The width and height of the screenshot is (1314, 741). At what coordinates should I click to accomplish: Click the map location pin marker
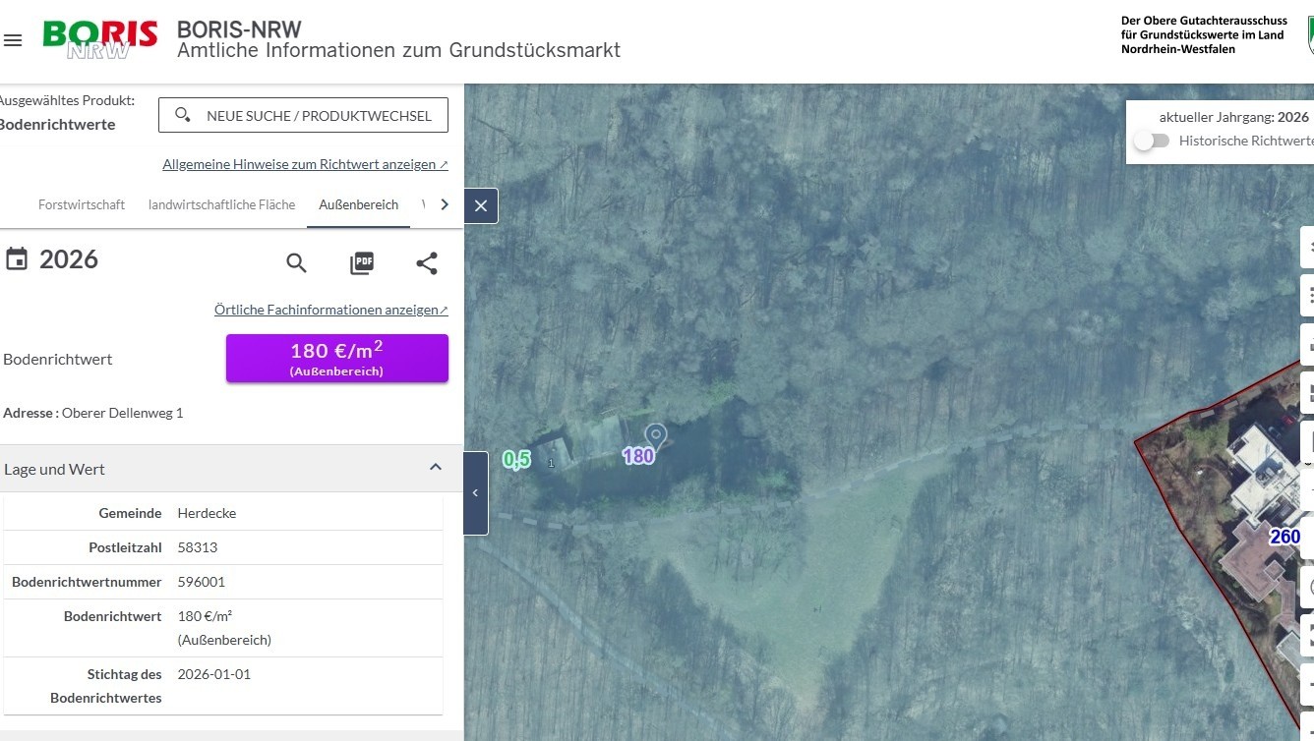point(655,435)
